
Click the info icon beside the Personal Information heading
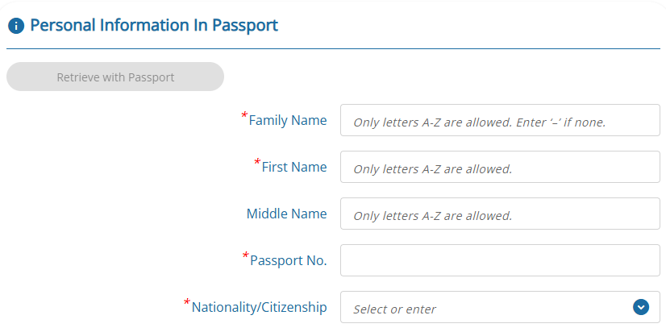pos(15,26)
